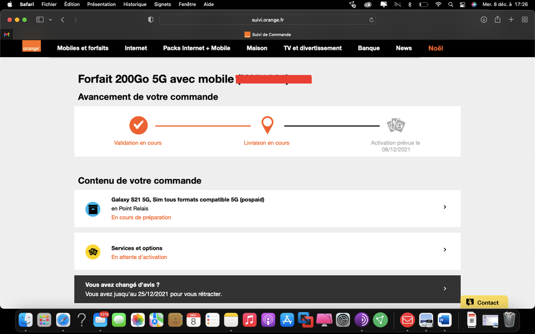Expand the Galaxy S21 5G order item
This screenshot has height=334, width=535.
coord(444,207)
